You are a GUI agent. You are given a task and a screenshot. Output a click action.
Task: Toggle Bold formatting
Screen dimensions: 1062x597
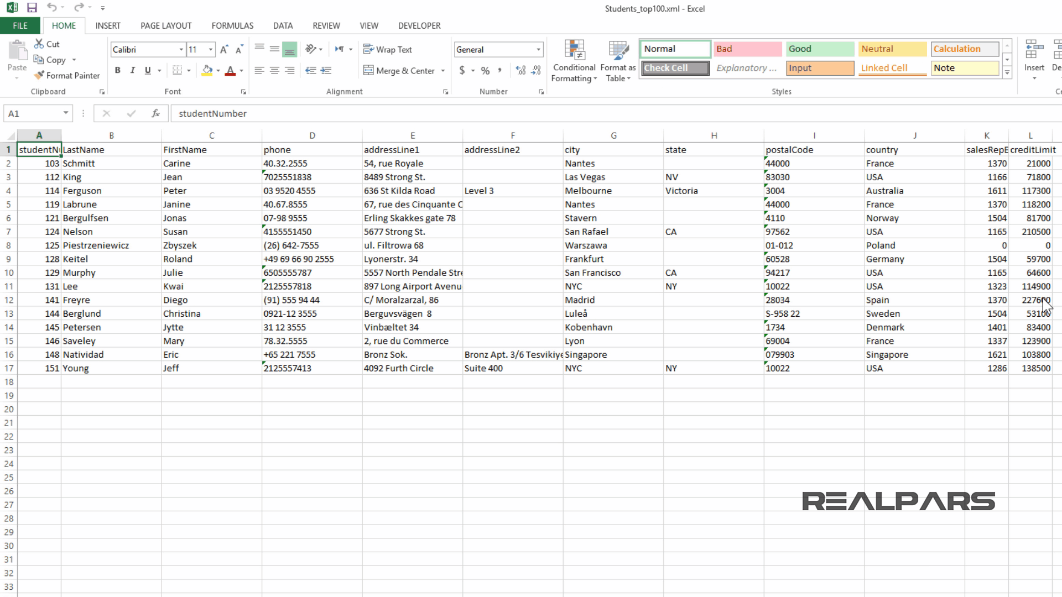click(117, 70)
